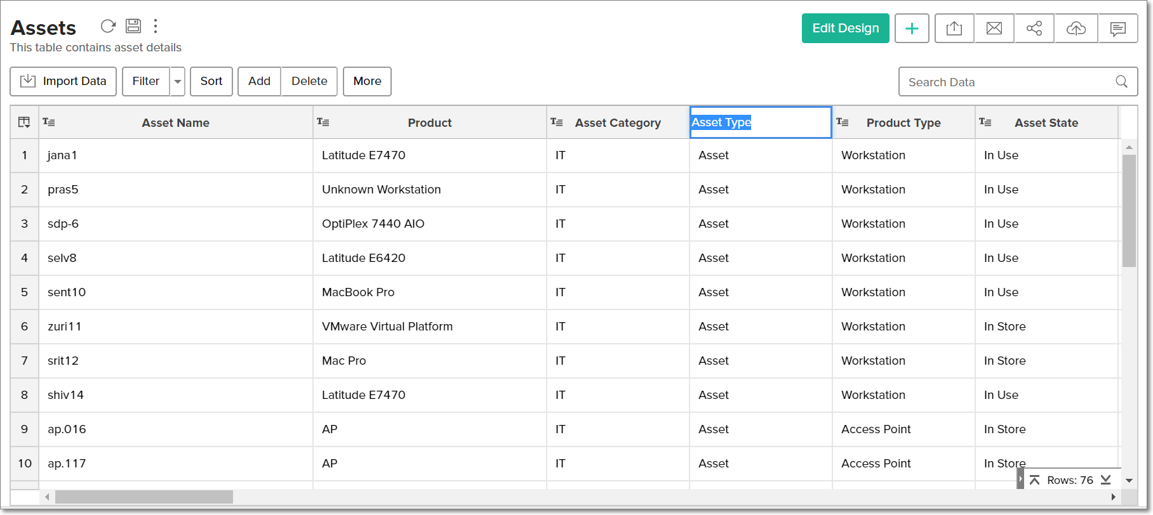Click the cell 'sdp-6'
Viewport: 1153px width, 515px height.
point(176,224)
